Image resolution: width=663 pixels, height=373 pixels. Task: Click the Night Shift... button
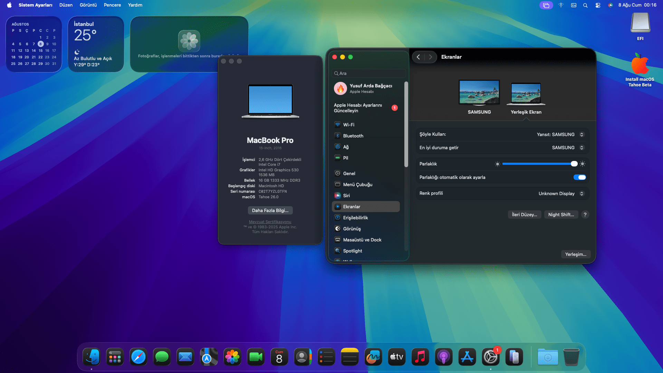561,214
